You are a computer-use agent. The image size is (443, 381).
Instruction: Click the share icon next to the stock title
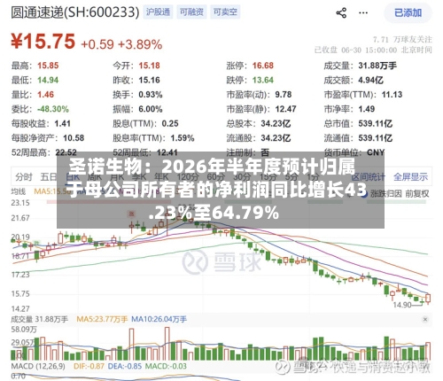[x=341, y=13]
